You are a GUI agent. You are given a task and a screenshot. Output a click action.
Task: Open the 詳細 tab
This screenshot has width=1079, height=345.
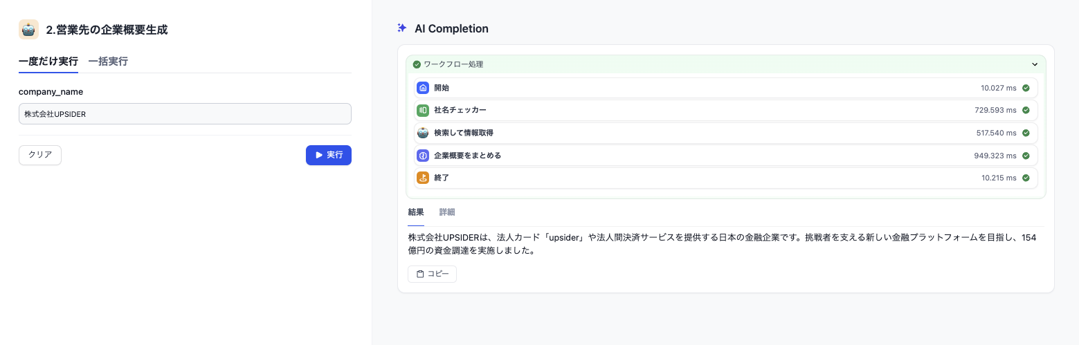447,212
